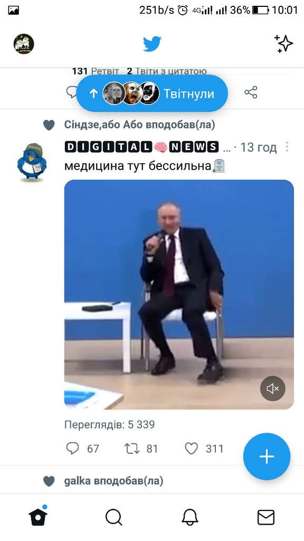Open the 131 Ретвіт count link

pyautogui.click(x=96, y=71)
